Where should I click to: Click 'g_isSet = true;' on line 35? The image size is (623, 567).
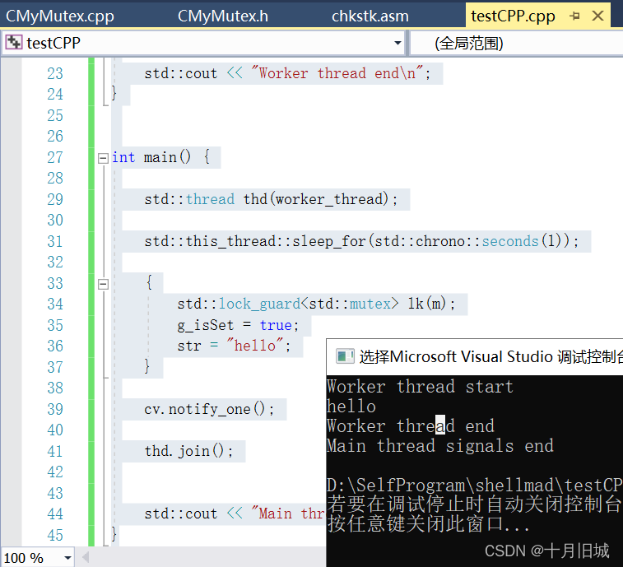238,325
